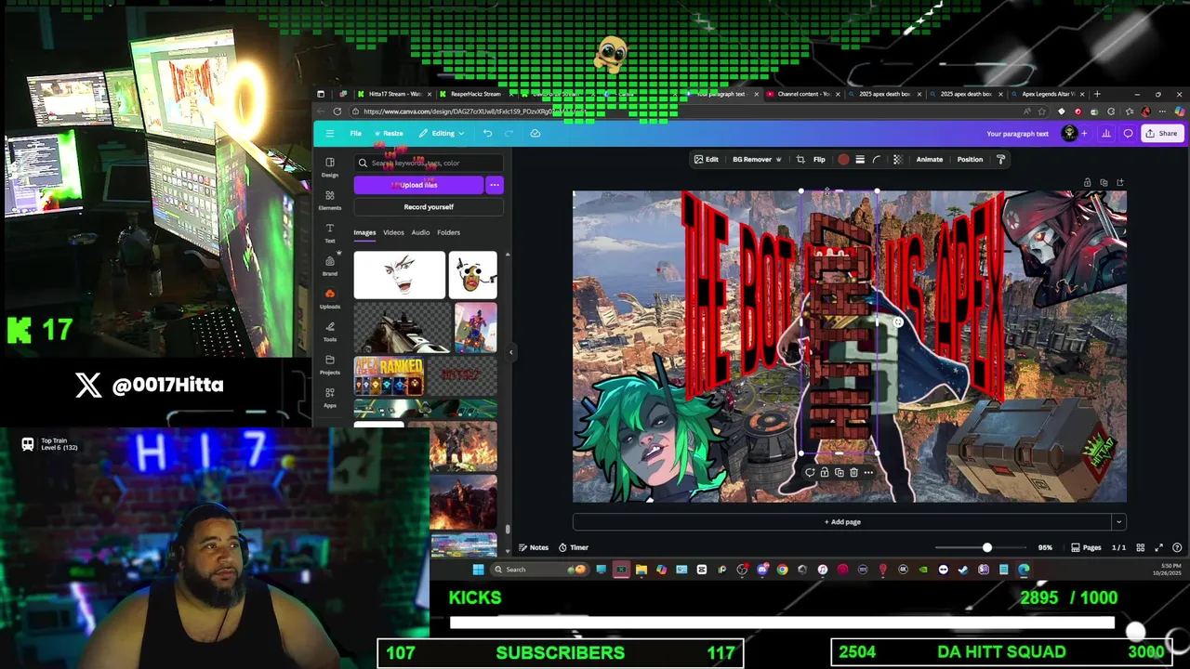Undo the last Canva action

[x=487, y=133]
